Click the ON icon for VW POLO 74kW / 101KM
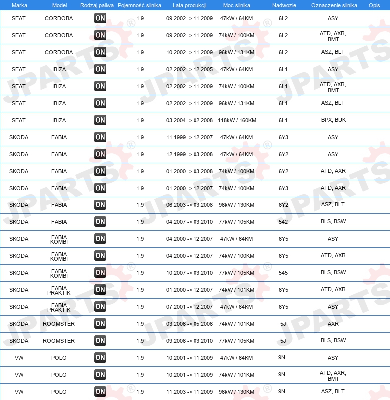Image resolution: width=390 pixels, height=400 pixels. coord(100,375)
